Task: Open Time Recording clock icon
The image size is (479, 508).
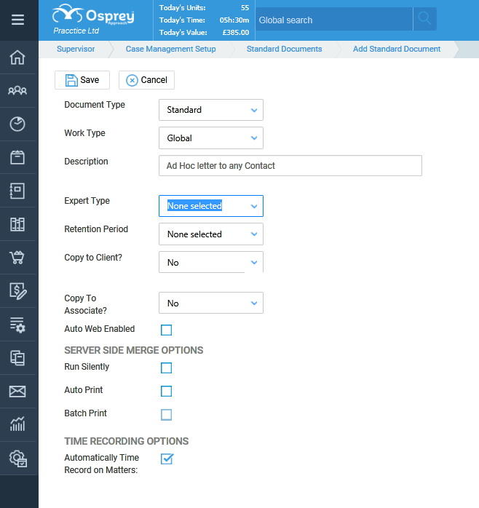Action: pos(17,124)
